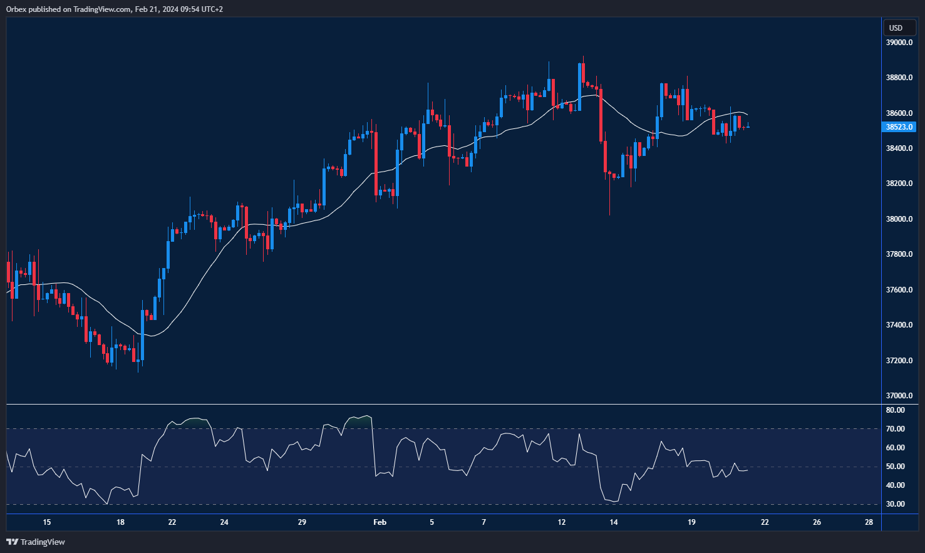Select the 38000.0 price scale level
The width and height of the screenshot is (925, 553).
click(x=899, y=219)
